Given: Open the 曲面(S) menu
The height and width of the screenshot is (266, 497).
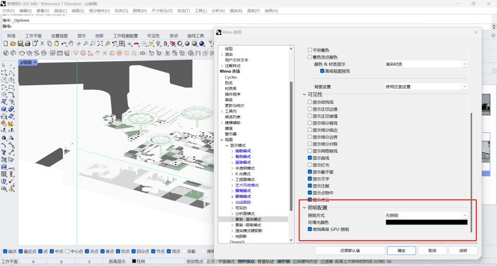Looking at the screenshot, I should pyautogui.click(x=78, y=11).
